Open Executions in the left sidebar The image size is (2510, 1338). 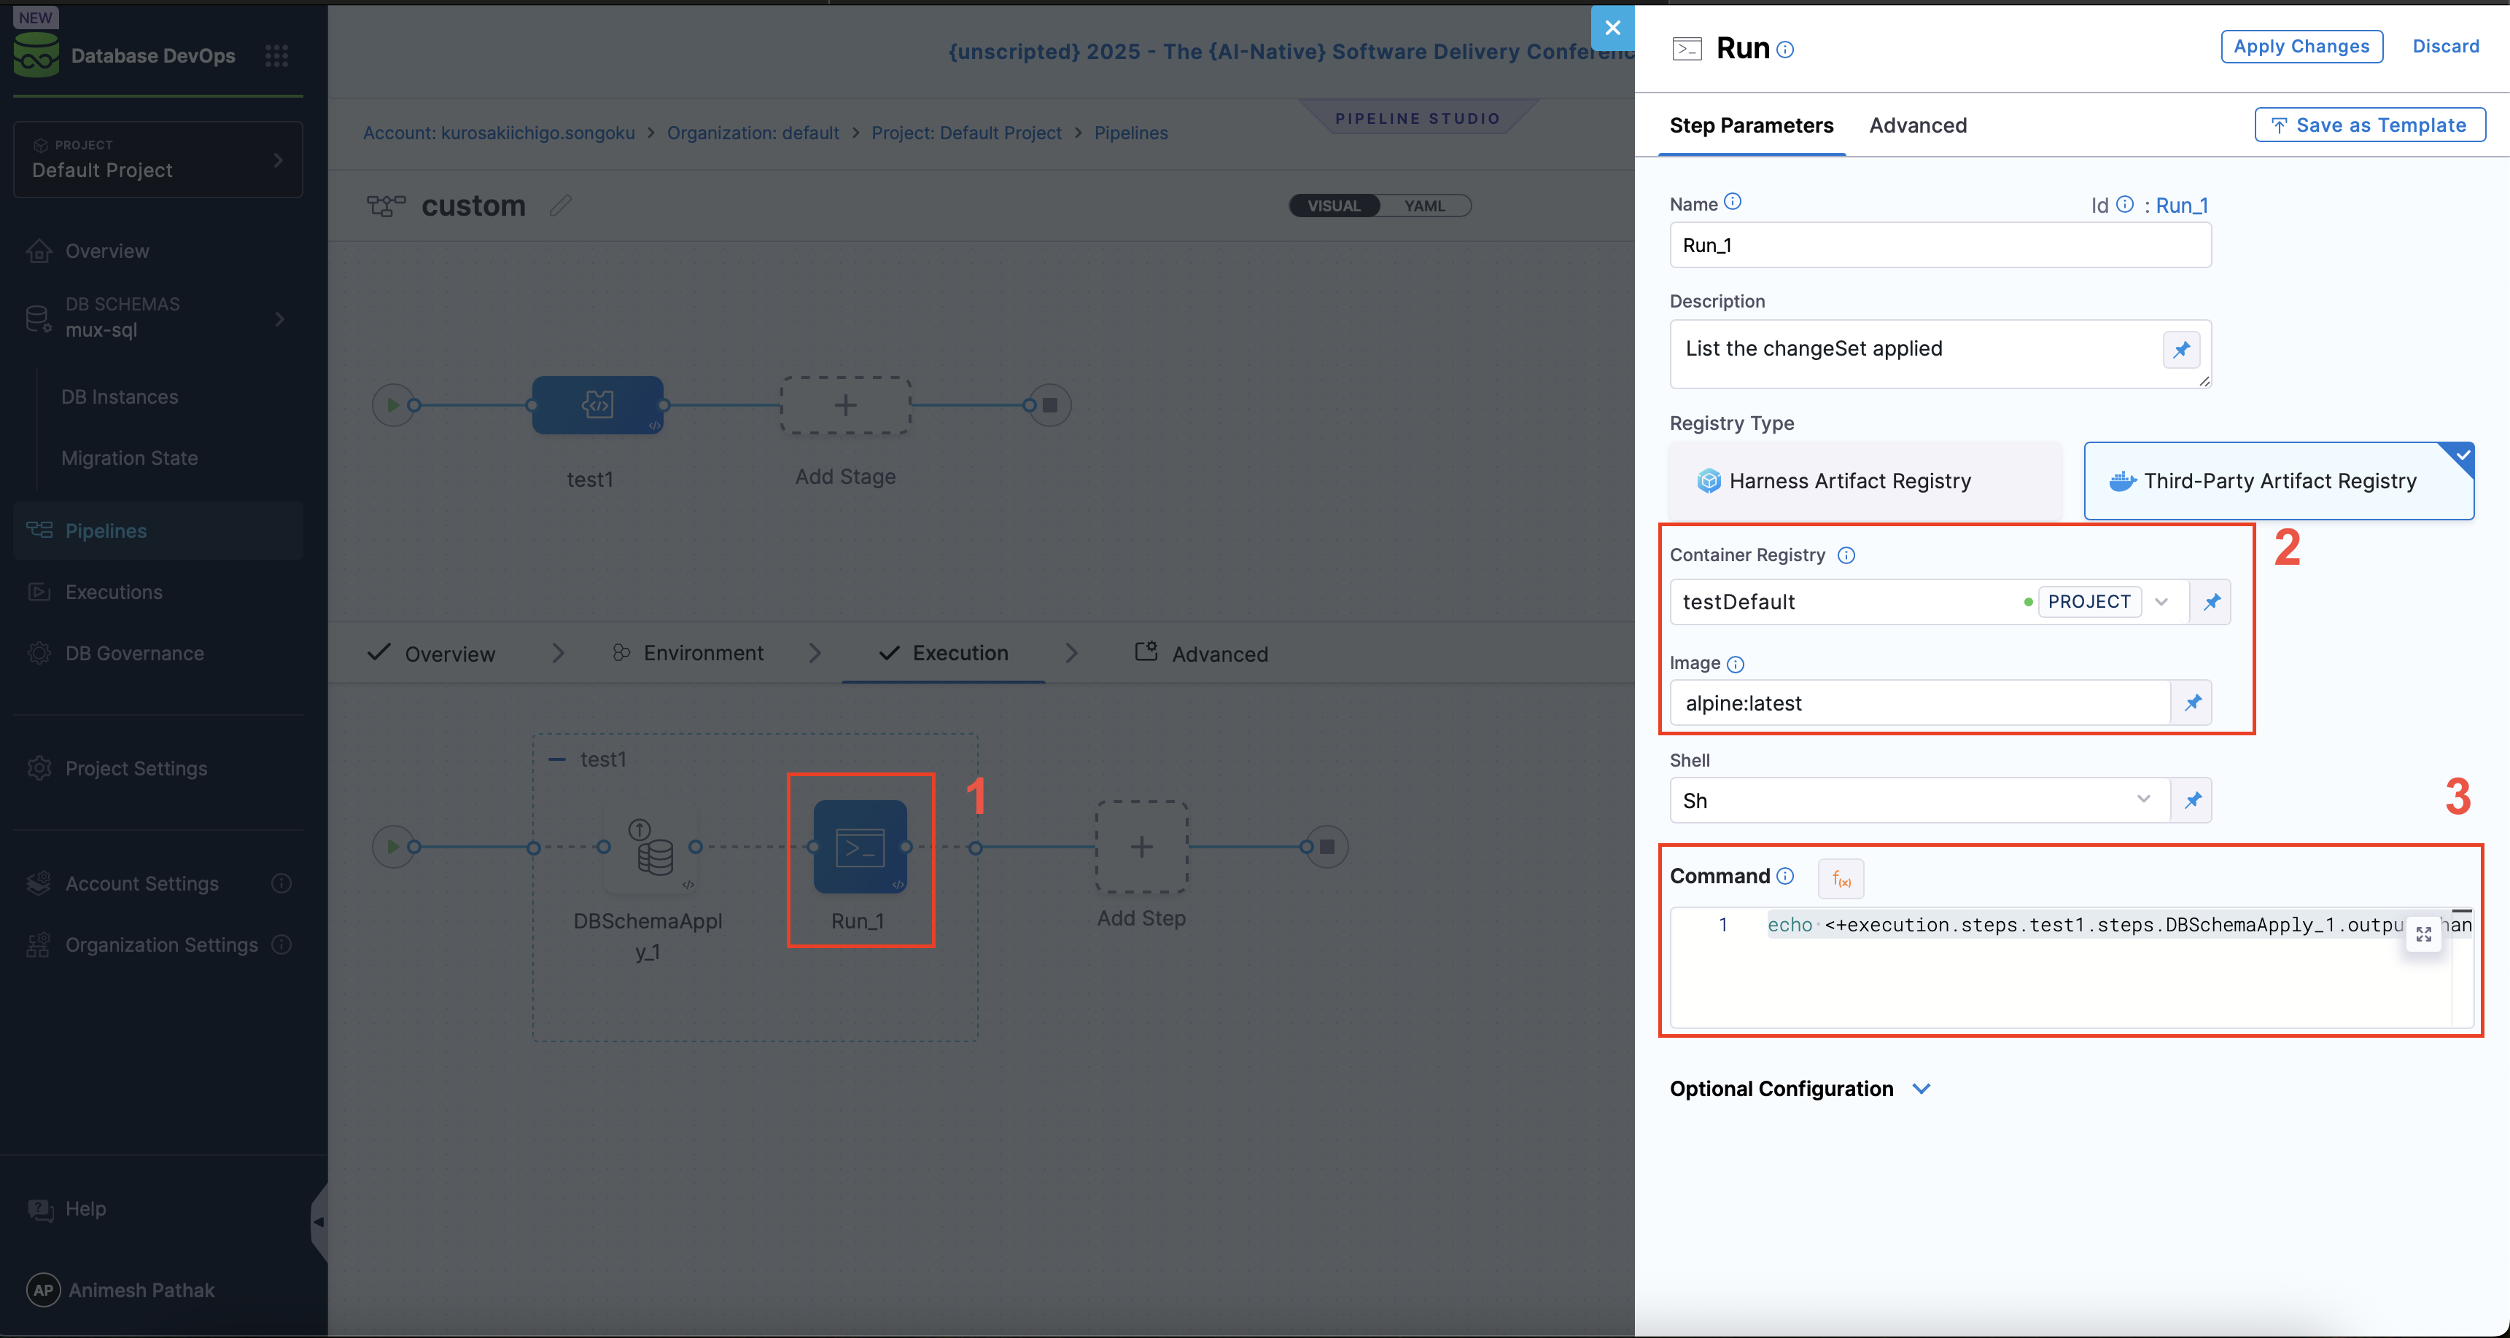tap(114, 592)
